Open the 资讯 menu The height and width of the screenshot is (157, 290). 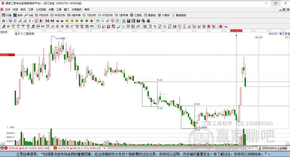click(23, 9)
